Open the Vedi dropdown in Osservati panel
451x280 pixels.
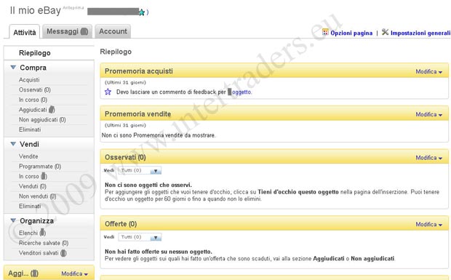pos(140,170)
